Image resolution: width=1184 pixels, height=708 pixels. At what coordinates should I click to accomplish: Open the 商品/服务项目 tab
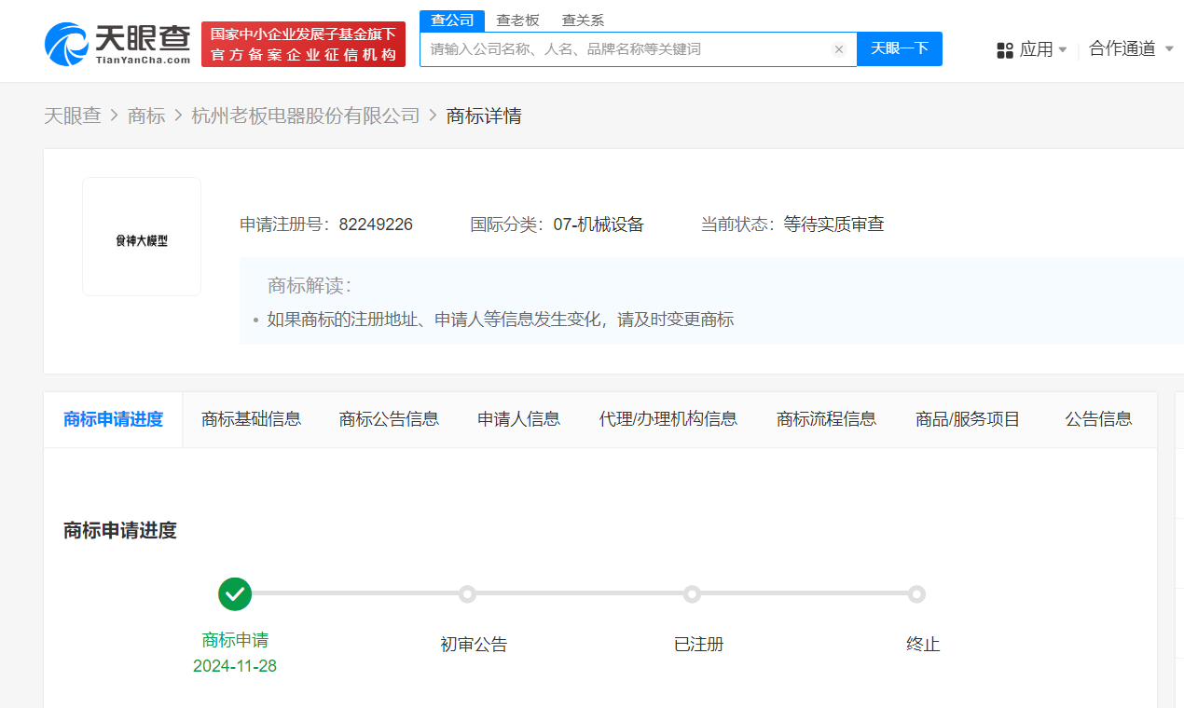[968, 419]
